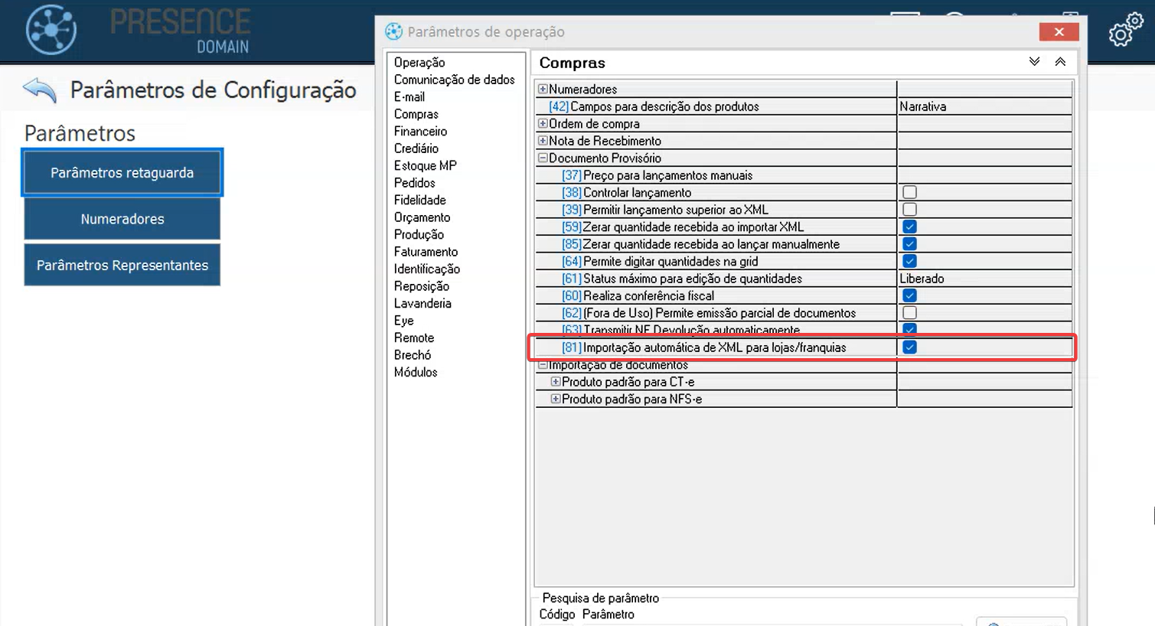Uncheck Importação automática de XML para lojas/franquias
The width and height of the screenshot is (1155, 626).
909,347
